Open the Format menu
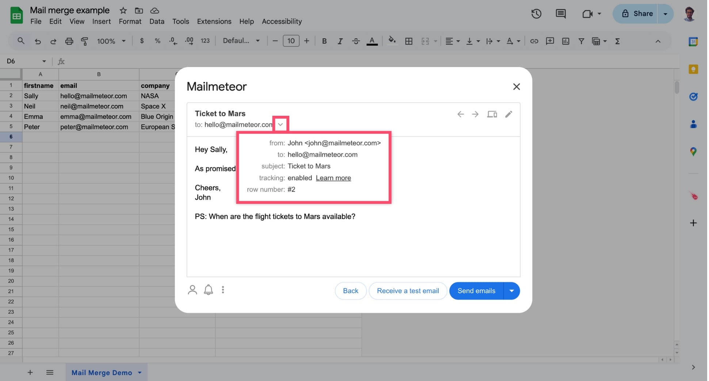709x381 pixels. 130,22
